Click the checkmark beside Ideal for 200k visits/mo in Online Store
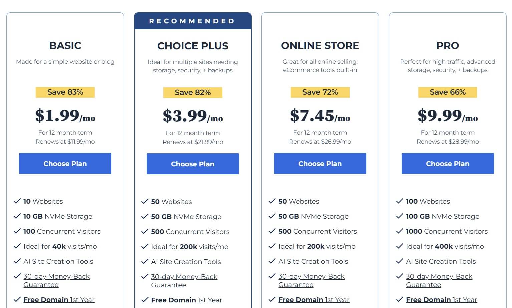 272,246
